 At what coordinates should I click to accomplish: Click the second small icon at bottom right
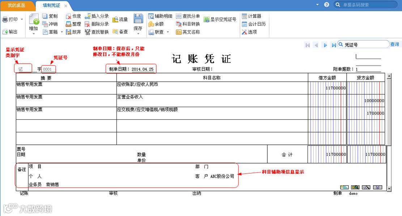coord(355,187)
